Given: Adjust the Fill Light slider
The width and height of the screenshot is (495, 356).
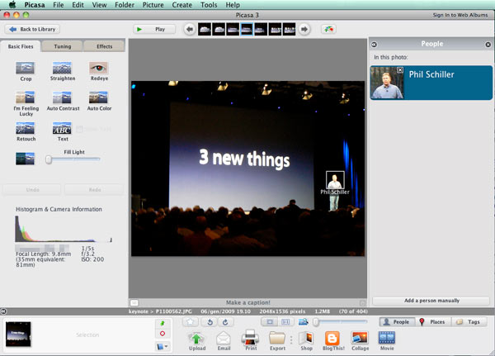Looking at the screenshot, I should pos(49,159).
